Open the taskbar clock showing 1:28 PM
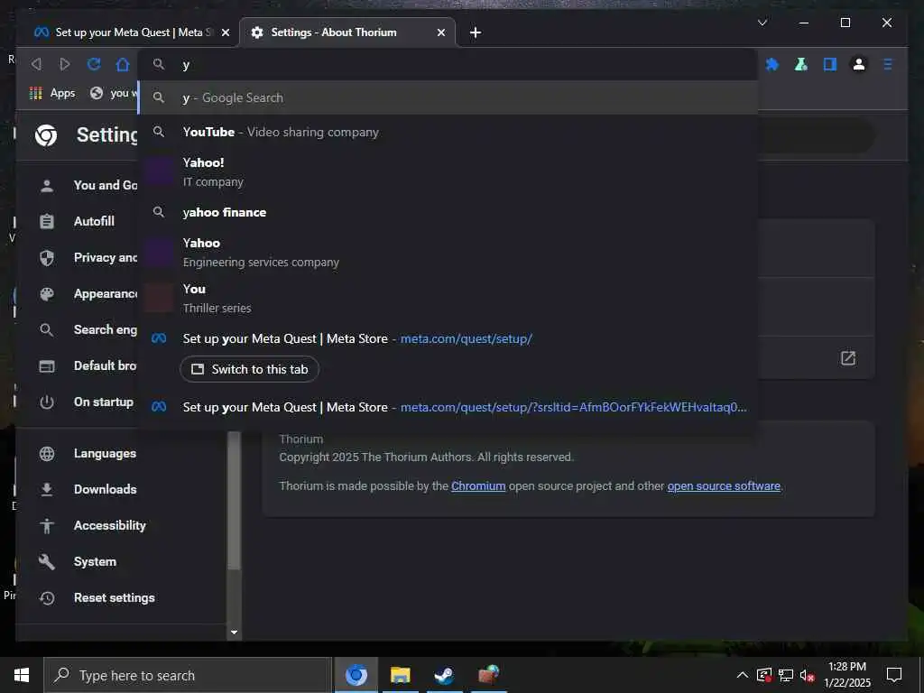Screen dimensions: 924x693 tap(846, 675)
